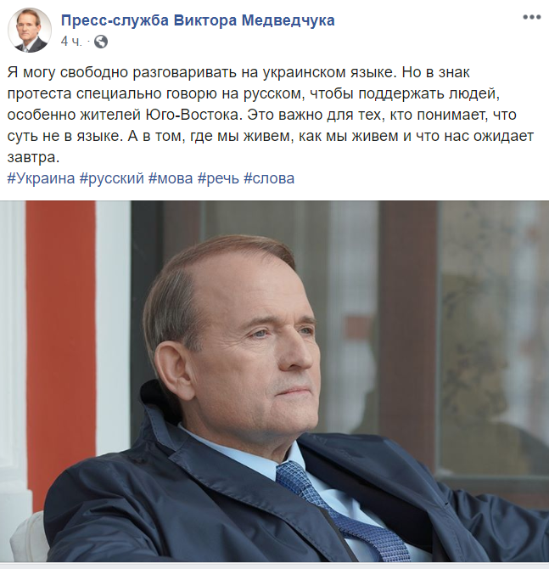Screen dimensions: 549x569
Task: Click the post text starting 'Я могу свободно'
Action: [270, 115]
